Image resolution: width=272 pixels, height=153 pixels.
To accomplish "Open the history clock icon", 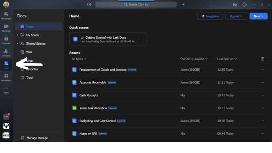I will pos(89,4).
